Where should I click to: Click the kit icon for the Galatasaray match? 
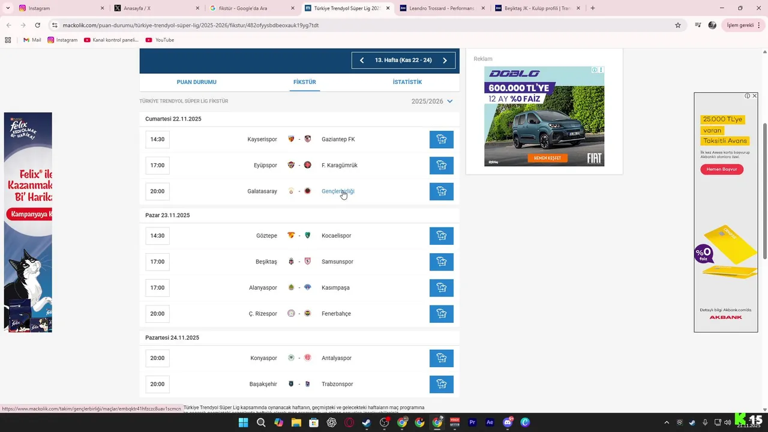coord(442,191)
